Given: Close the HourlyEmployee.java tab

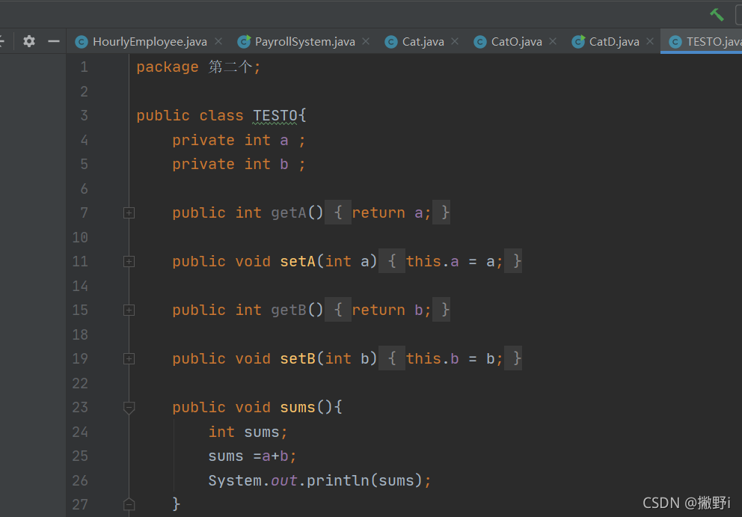Looking at the screenshot, I should coord(218,41).
